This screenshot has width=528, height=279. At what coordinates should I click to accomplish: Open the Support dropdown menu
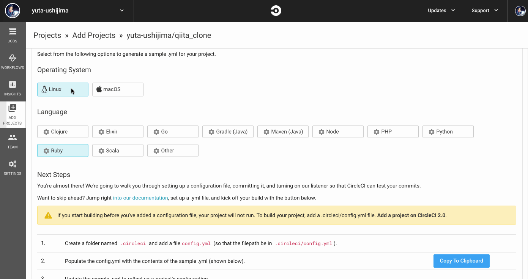484,11
